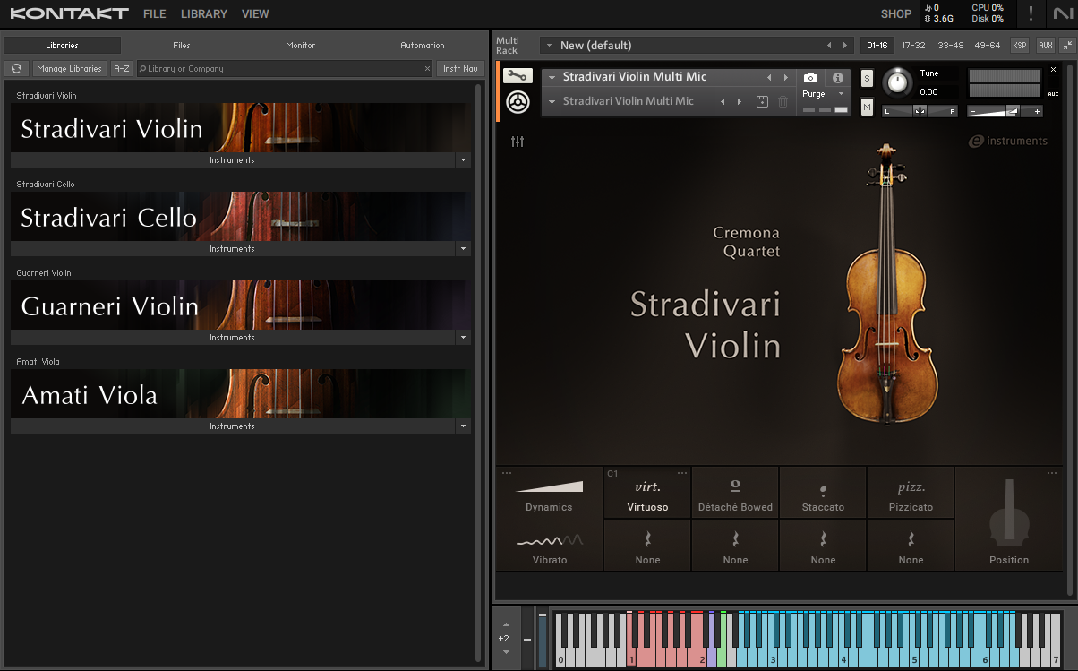Screen dimensions: 1078x671
Task: Click the refresh icon in the Libraries panel
Action: coord(16,68)
